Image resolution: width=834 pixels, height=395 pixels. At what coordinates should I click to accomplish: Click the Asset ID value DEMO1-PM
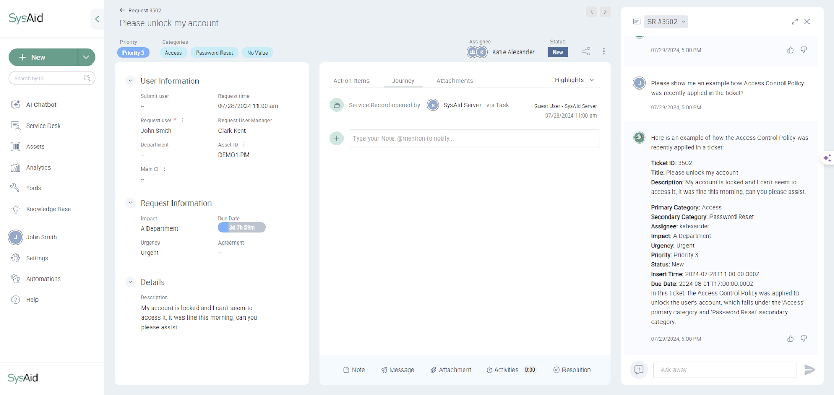tap(234, 155)
